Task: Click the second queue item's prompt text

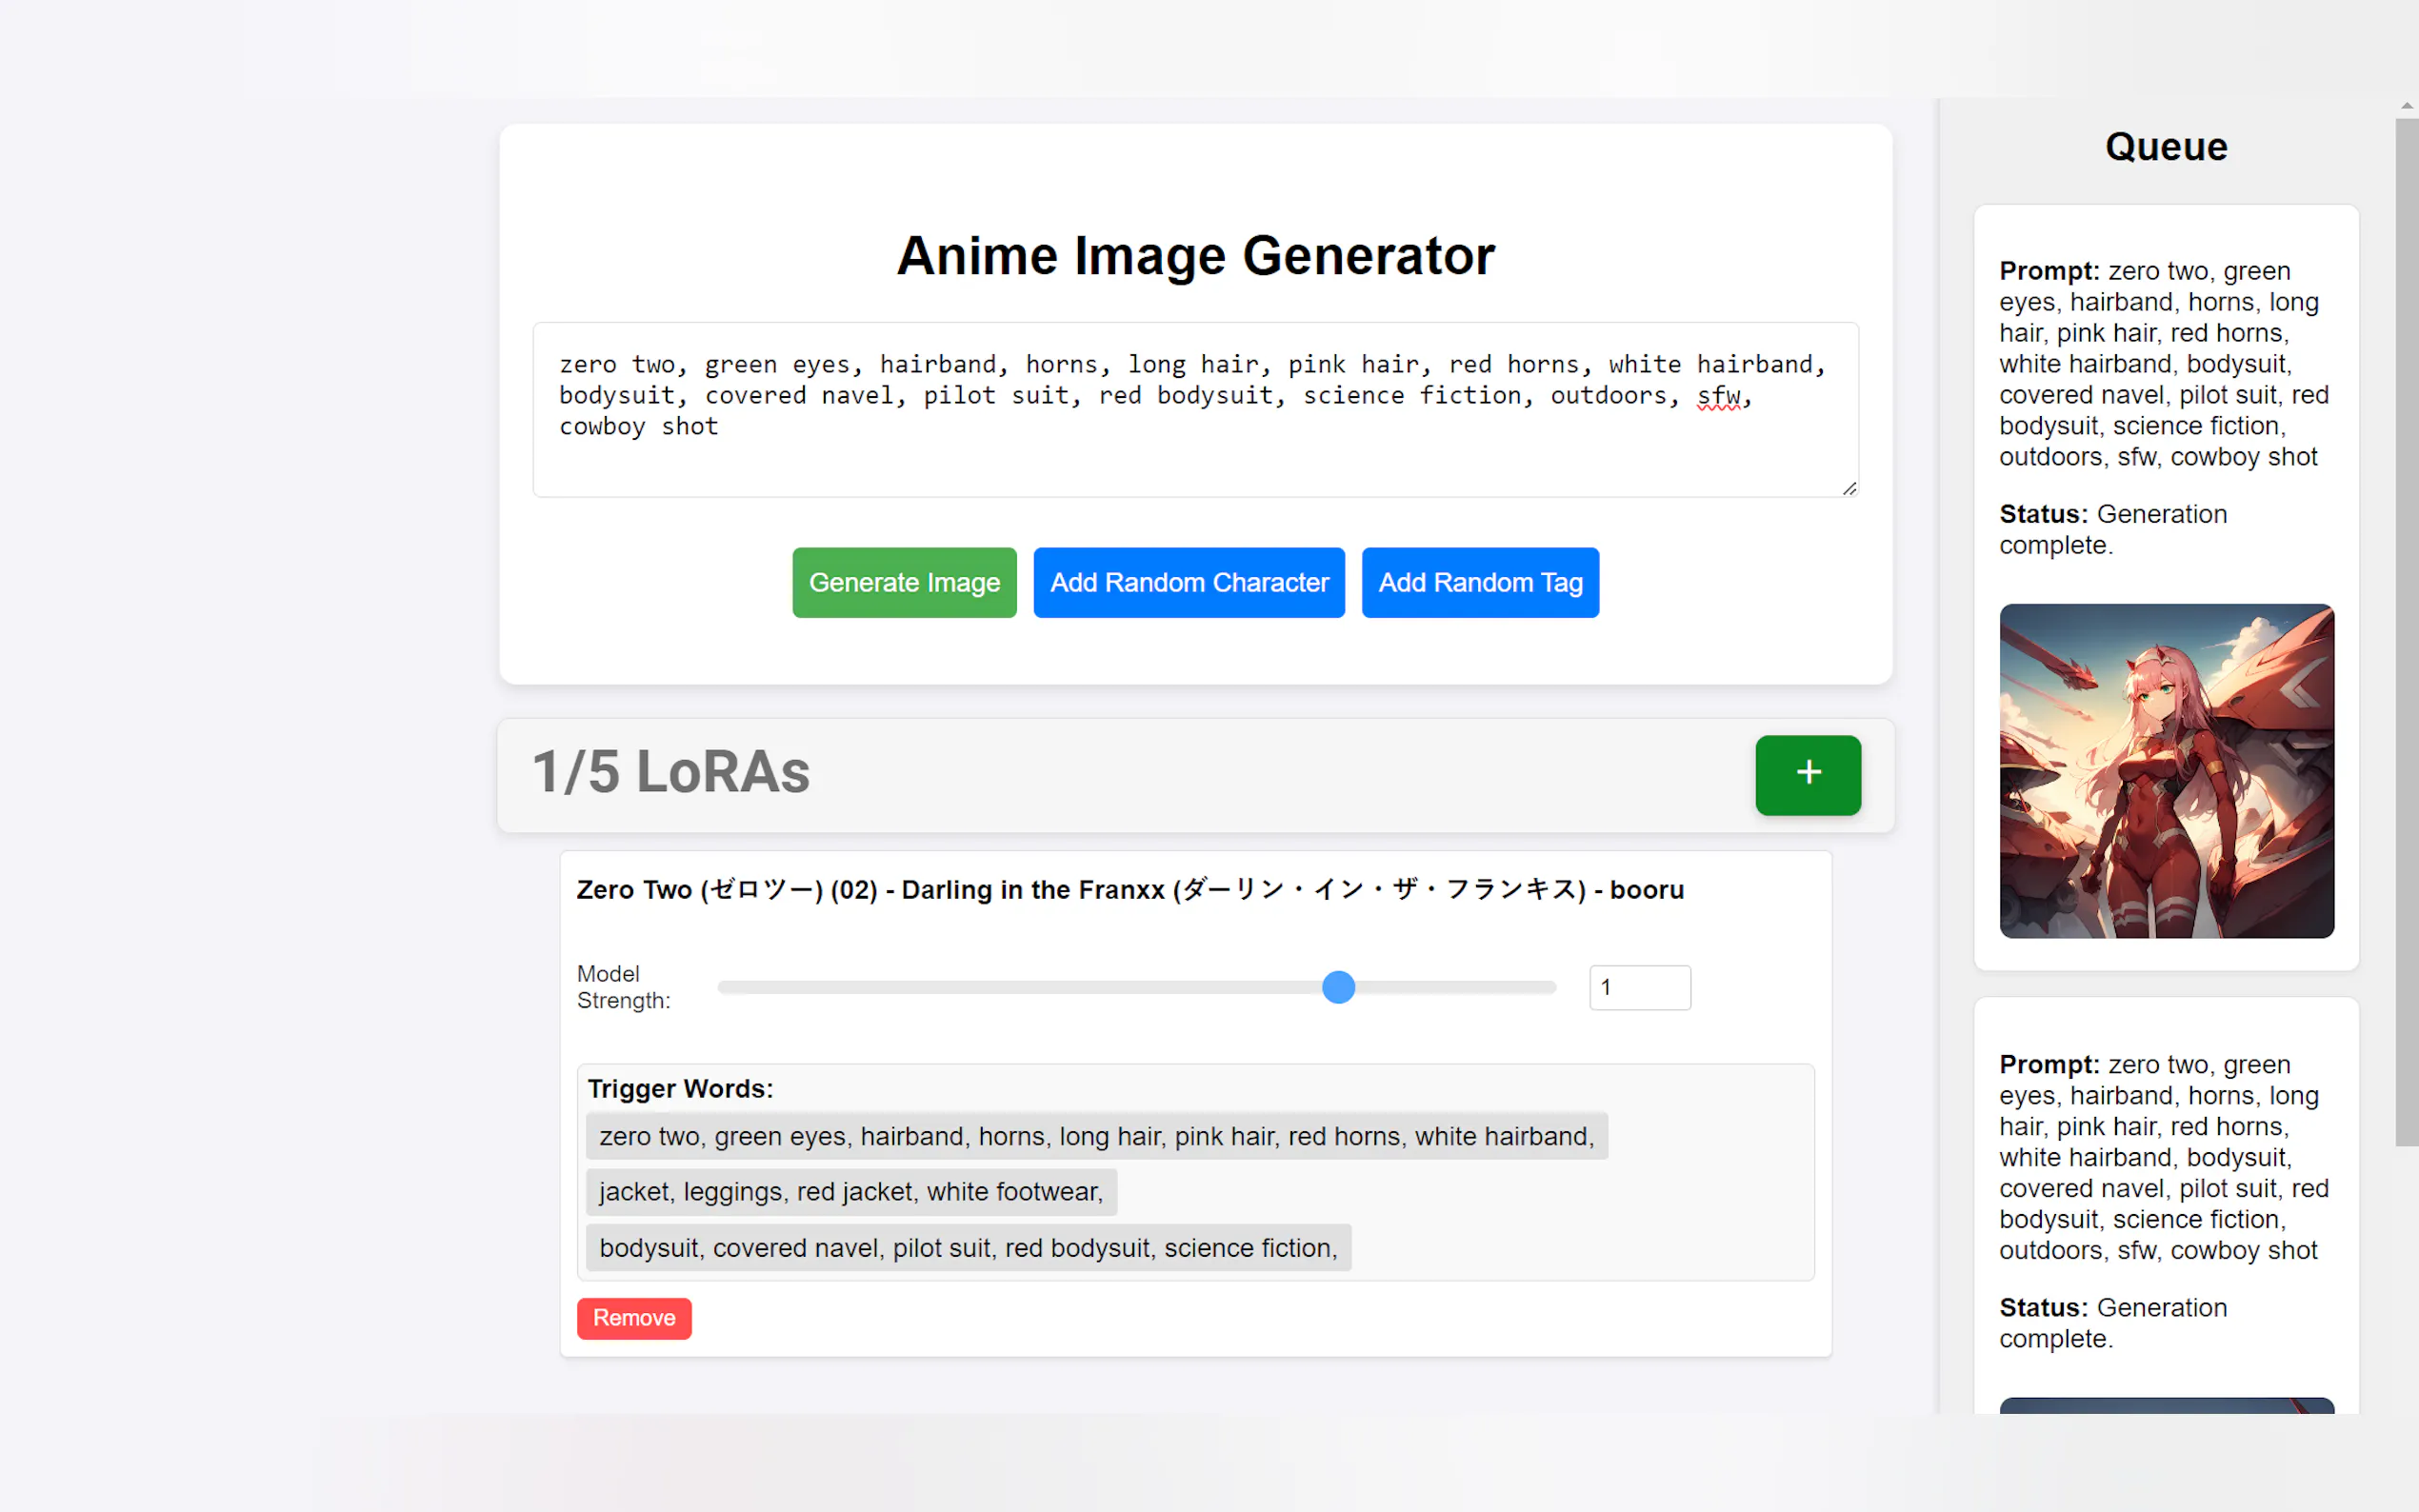Action: click(x=2163, y=1157)
